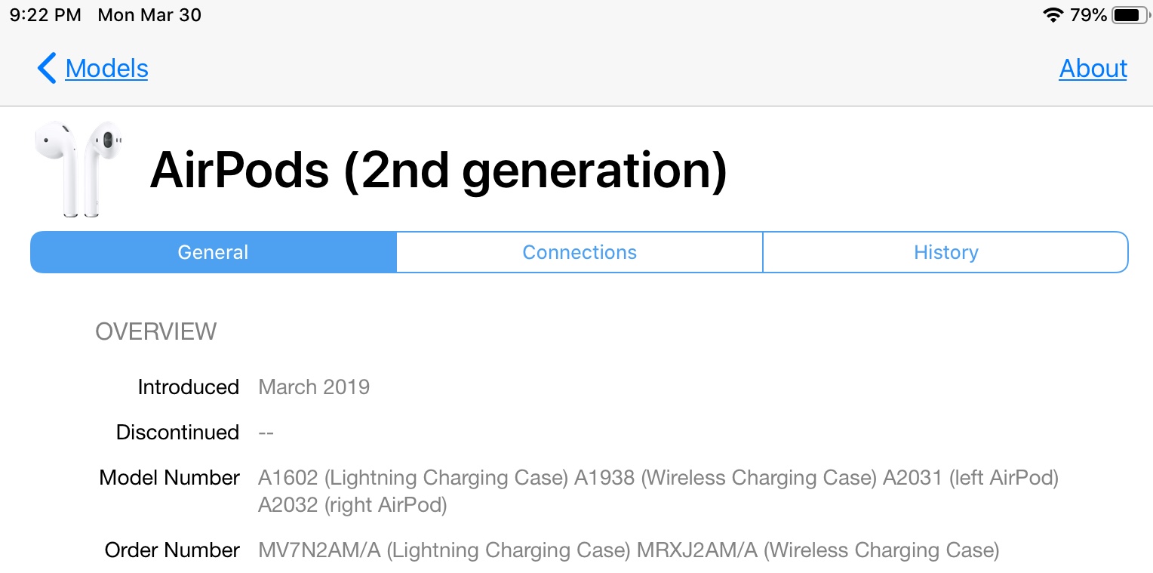Image resolution: width=1153 pixels, height=573 pixels.
Task: Switch to the Connections tab
Action: 580,252
